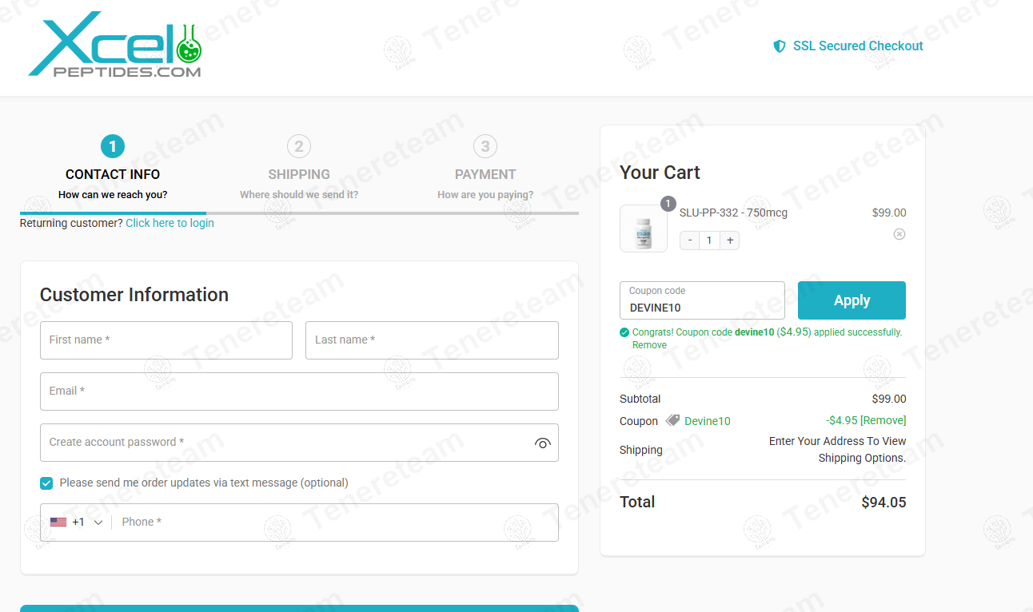Select the Contact Info step
Screen dimensions: 1033x612
click(x=113, y=169)
